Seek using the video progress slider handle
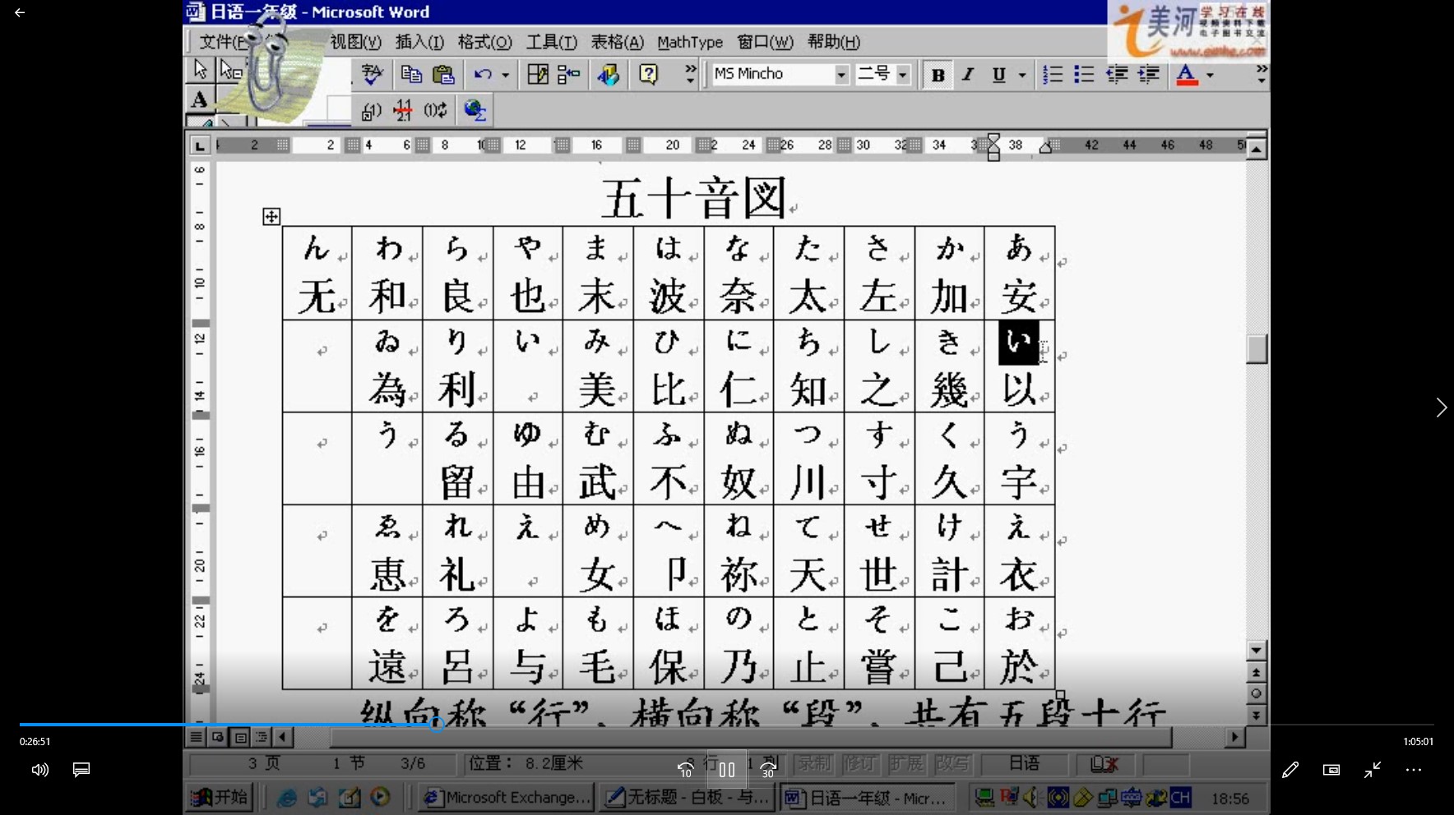1454x815 pixels. 437,724
